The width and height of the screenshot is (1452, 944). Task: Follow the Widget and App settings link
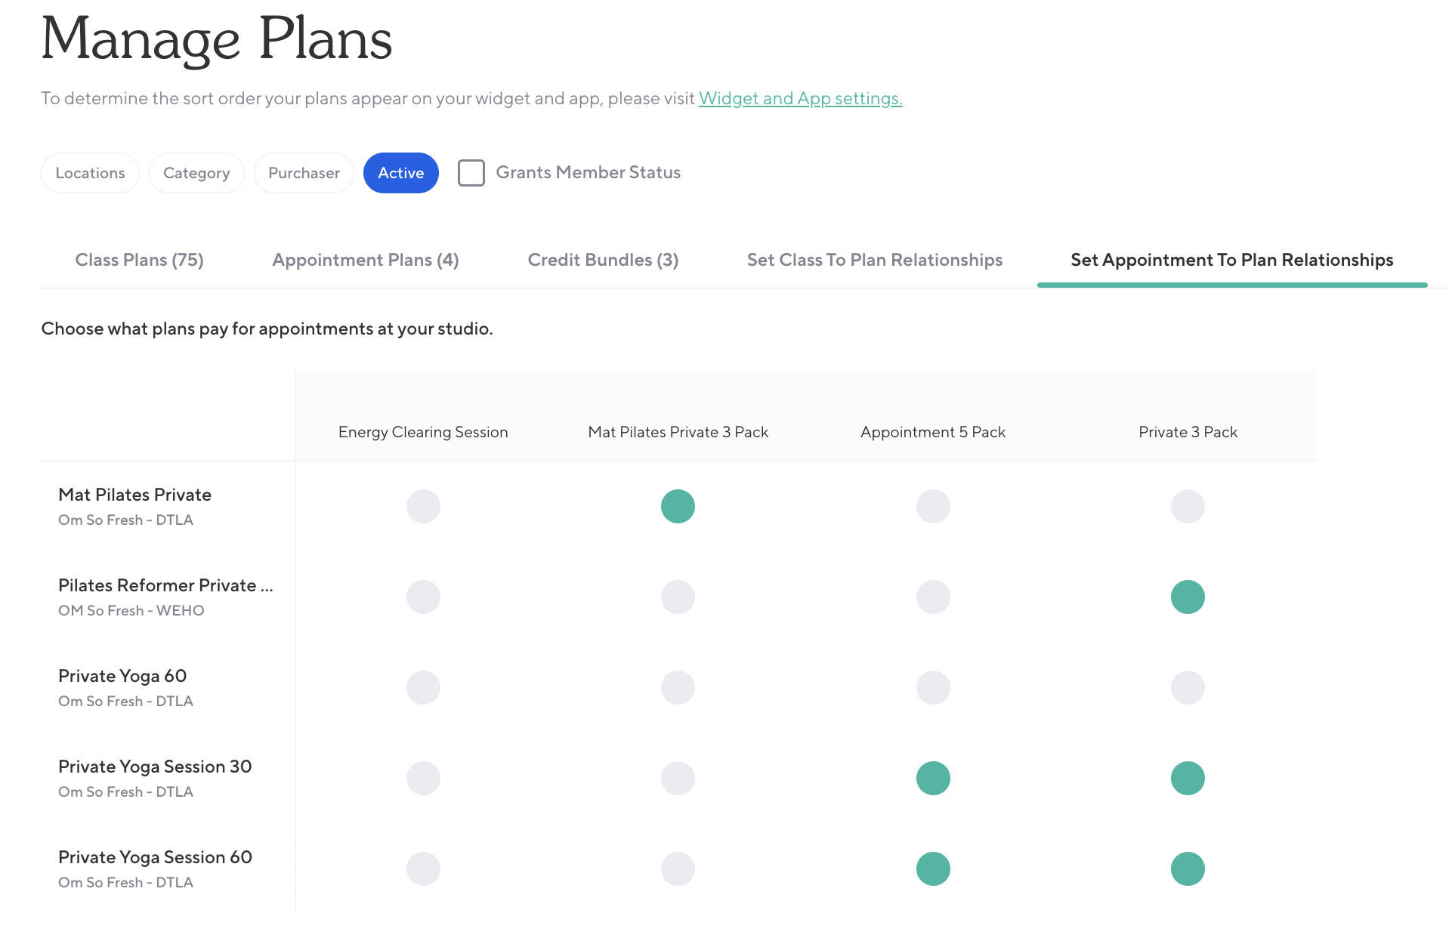click(800, 98)
